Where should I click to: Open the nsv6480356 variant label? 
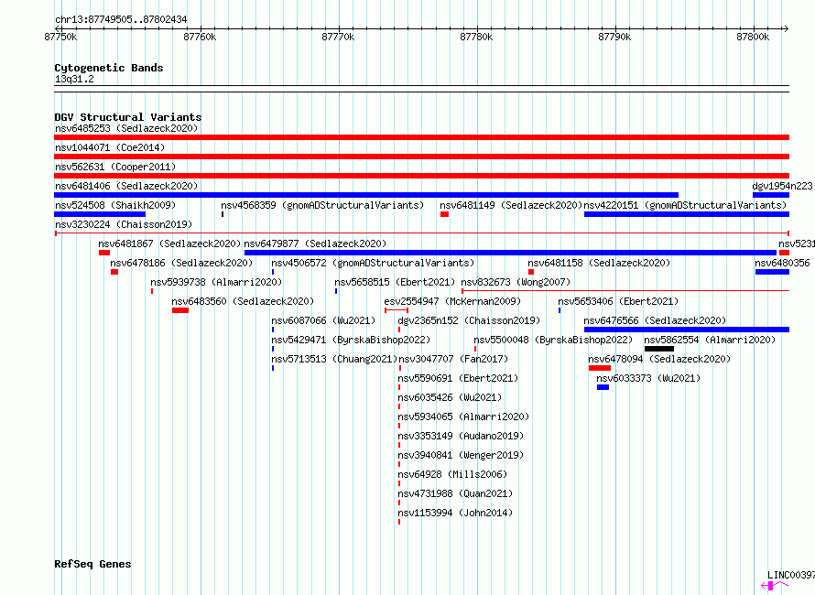(782, 263)
